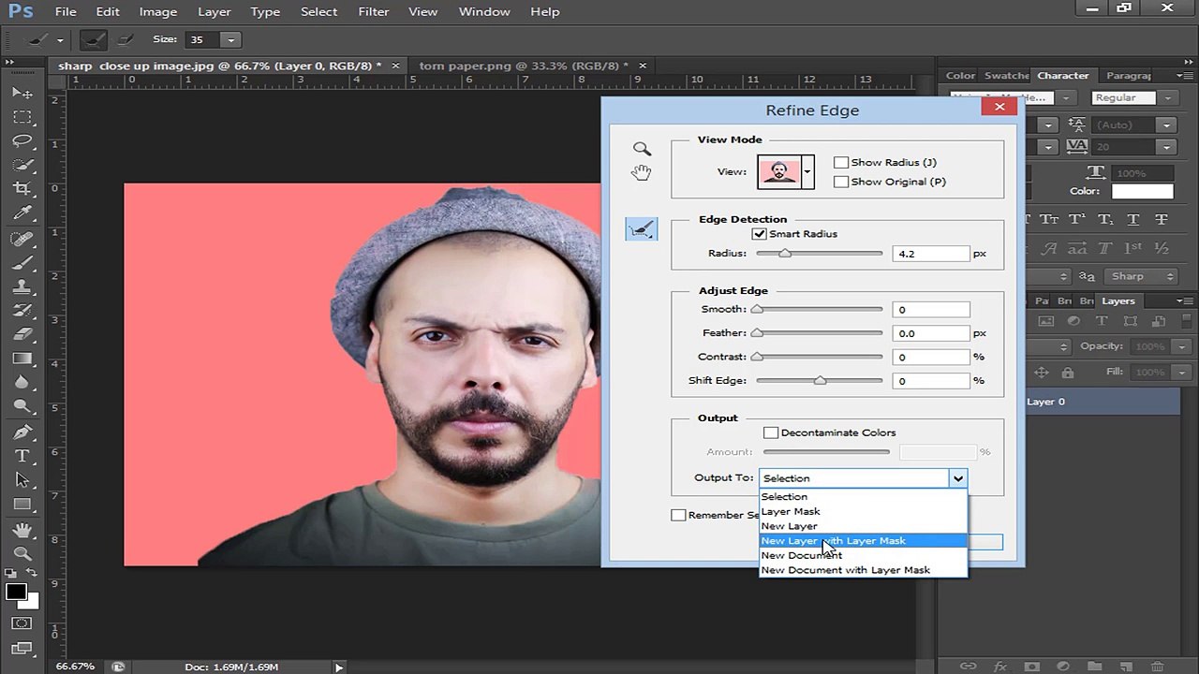The width and height of the screenshot is (1199, 674).
Task: Click Zoom tool in Refine Edge dialog
Action: (642, 149)
